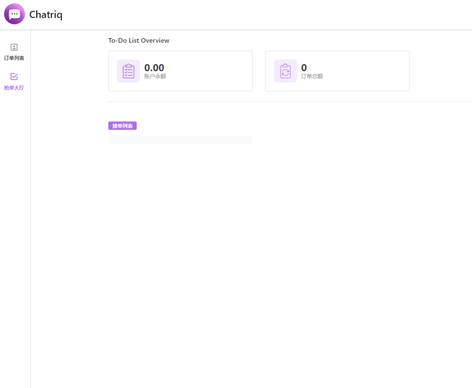The image size is (472, 388).
Task: Click the 抢单大厅 checkbox-style sidebar icon
Action: point(14,77)
